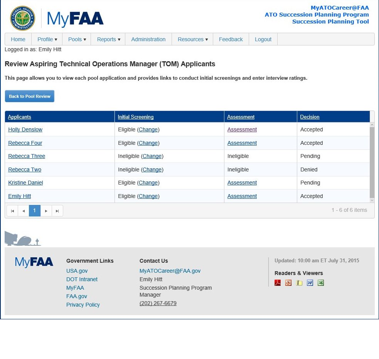This screenshot has height=359, width=379.
Task: Open the Word viewer icon
Action: point(310,283)
